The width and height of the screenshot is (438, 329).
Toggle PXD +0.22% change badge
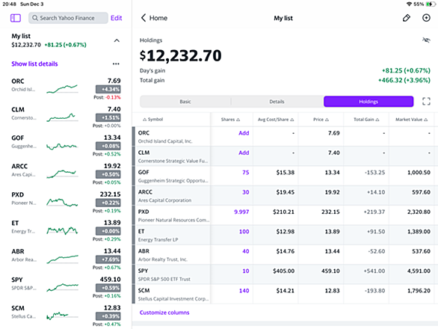click(108, 203)
